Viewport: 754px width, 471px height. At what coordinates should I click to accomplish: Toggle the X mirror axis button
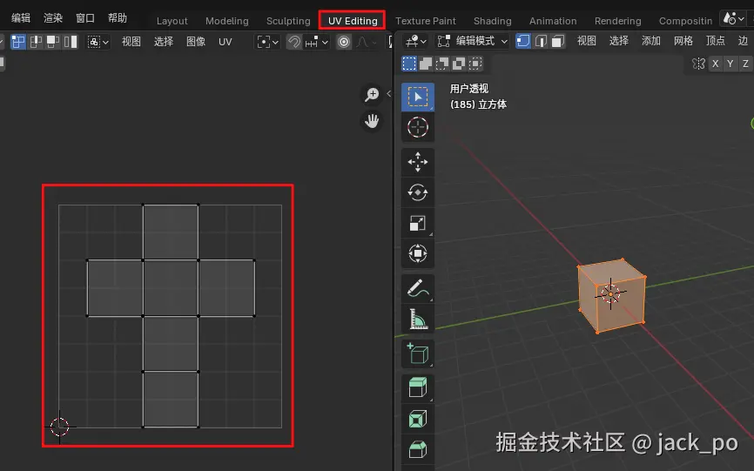[716, 64]
